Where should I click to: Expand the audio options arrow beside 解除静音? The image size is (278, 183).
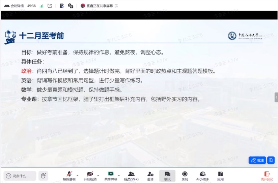coord(78,176)
